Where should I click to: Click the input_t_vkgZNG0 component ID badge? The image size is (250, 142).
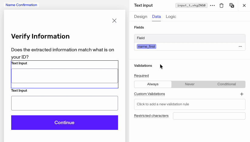pos(191,5)
